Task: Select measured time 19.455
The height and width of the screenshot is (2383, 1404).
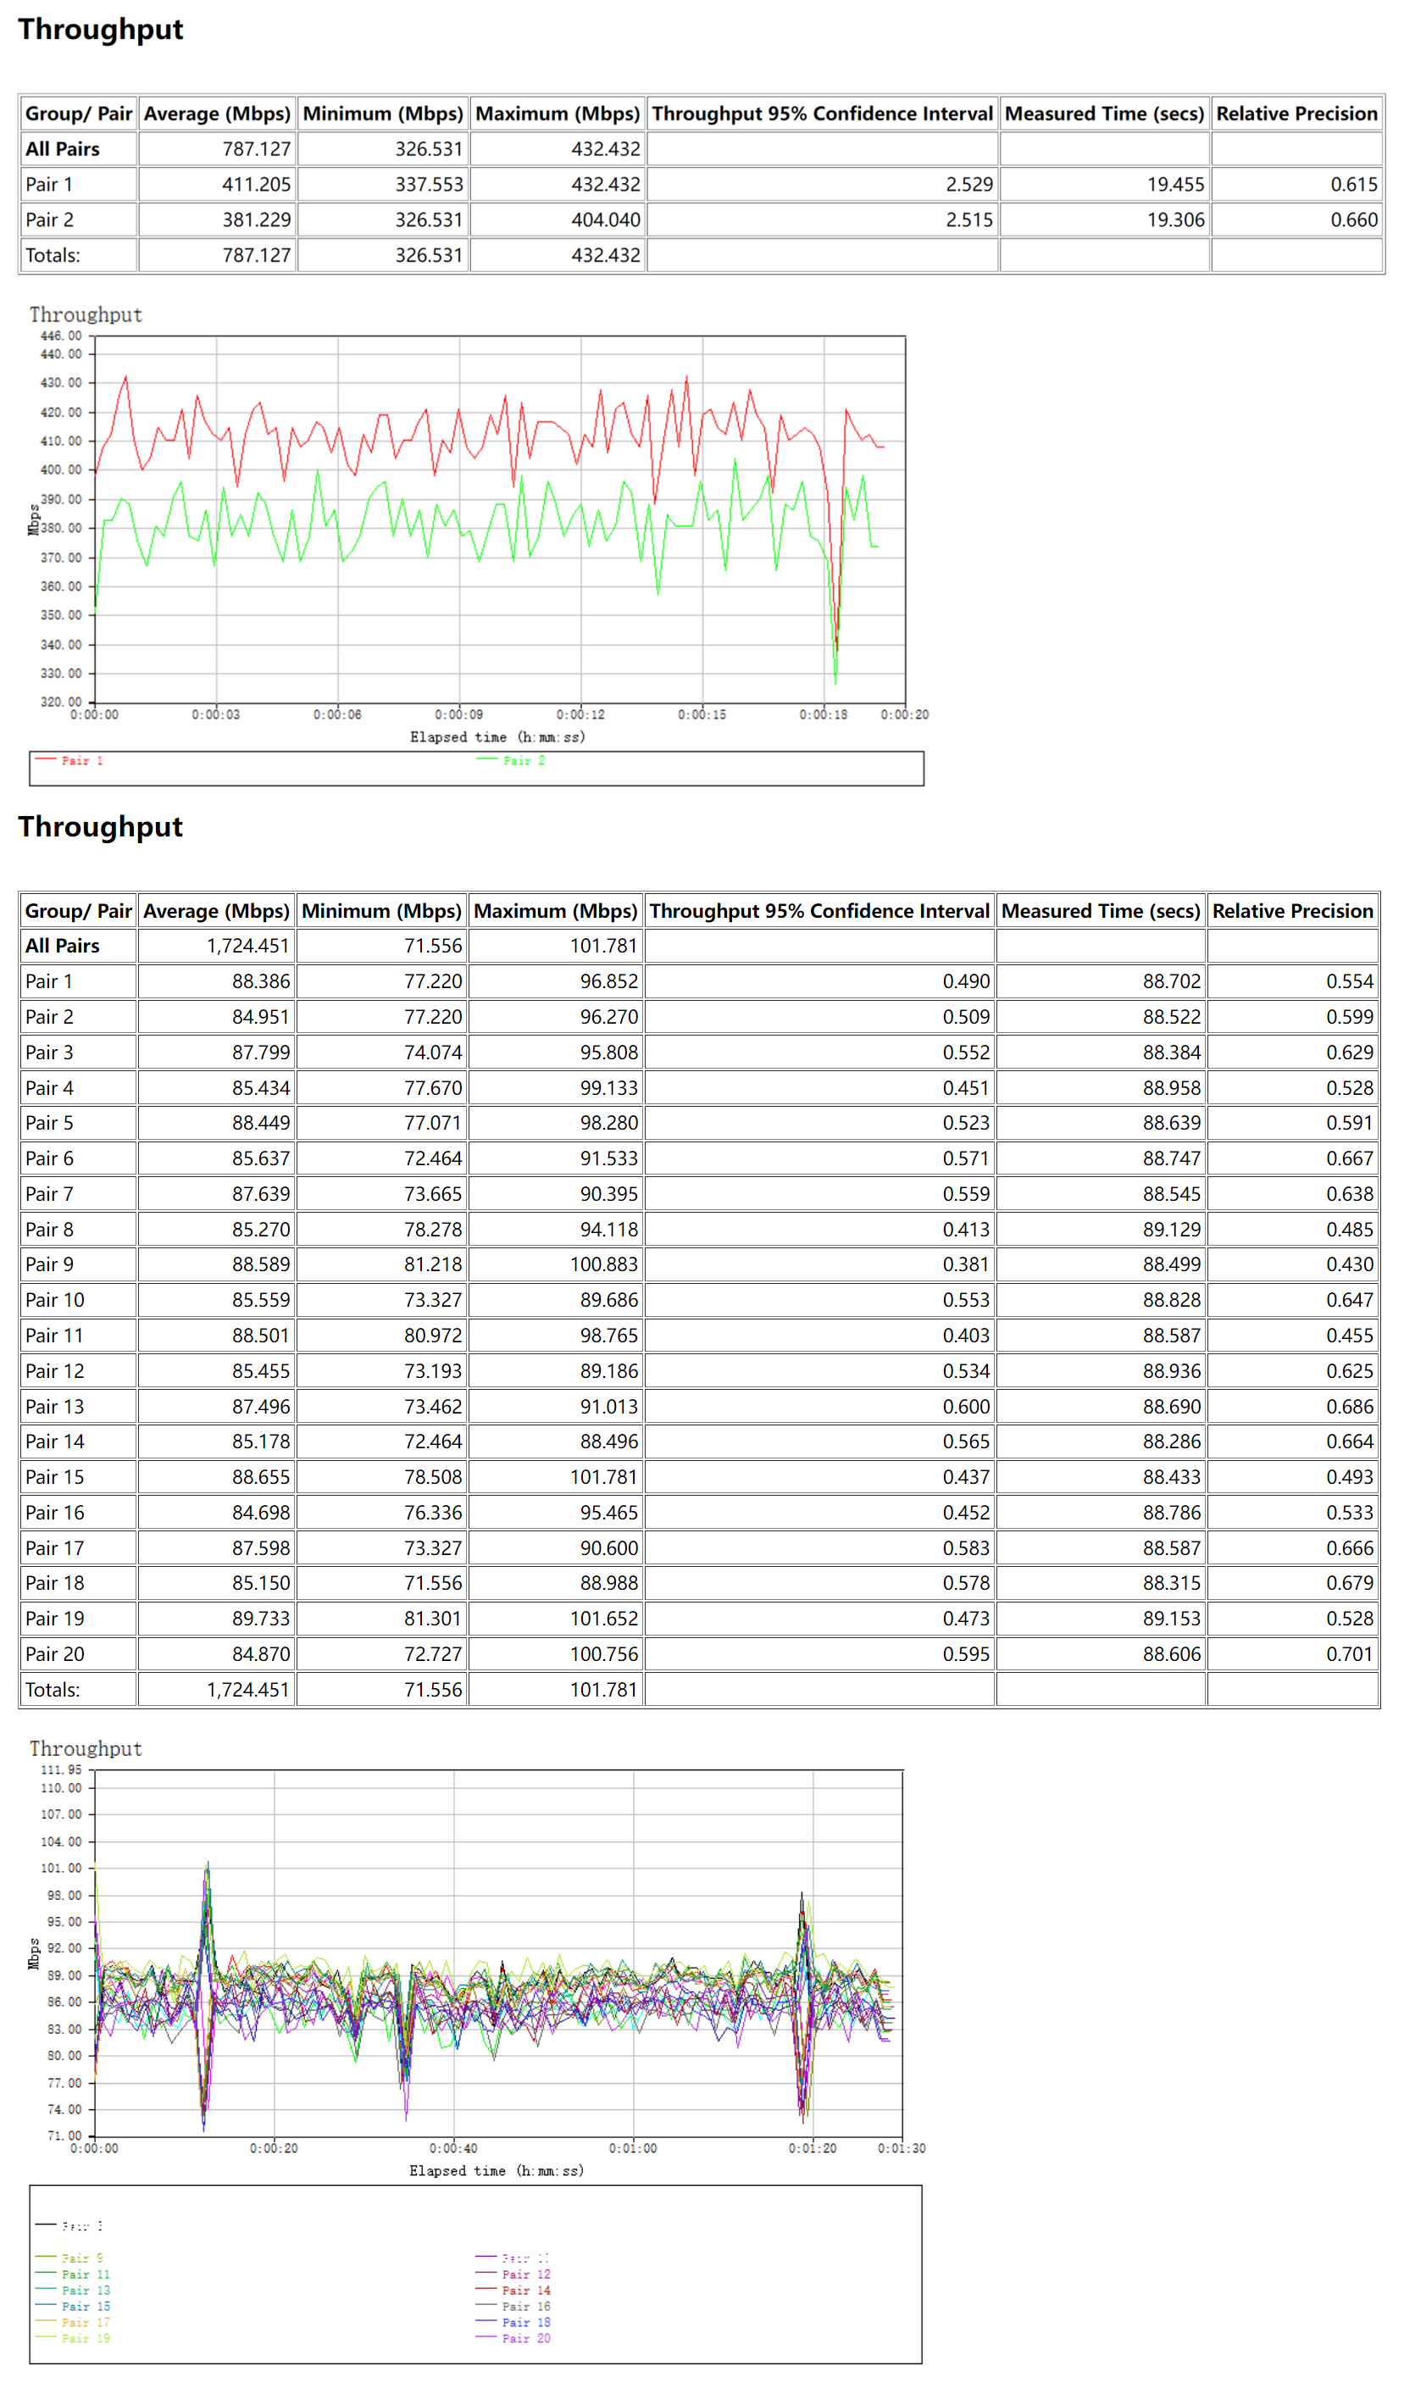Action: (1105, 185)
